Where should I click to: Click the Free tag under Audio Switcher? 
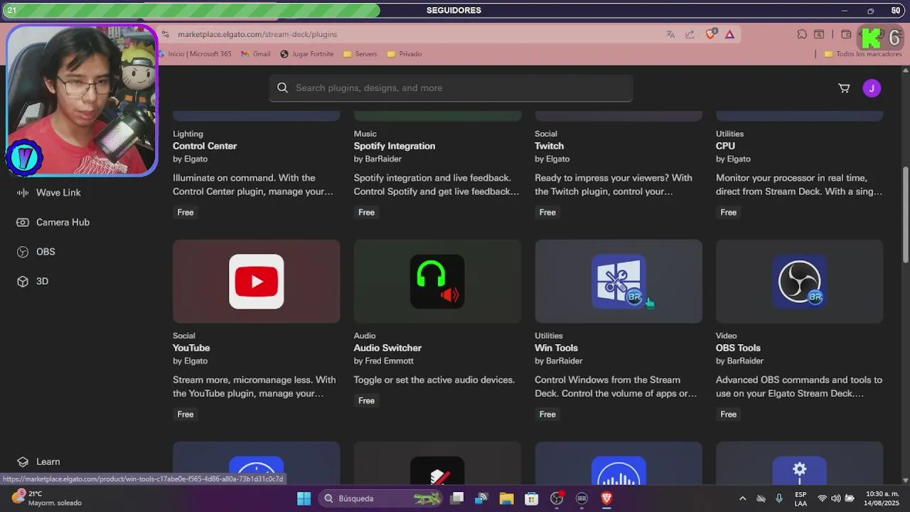(366, 401)
